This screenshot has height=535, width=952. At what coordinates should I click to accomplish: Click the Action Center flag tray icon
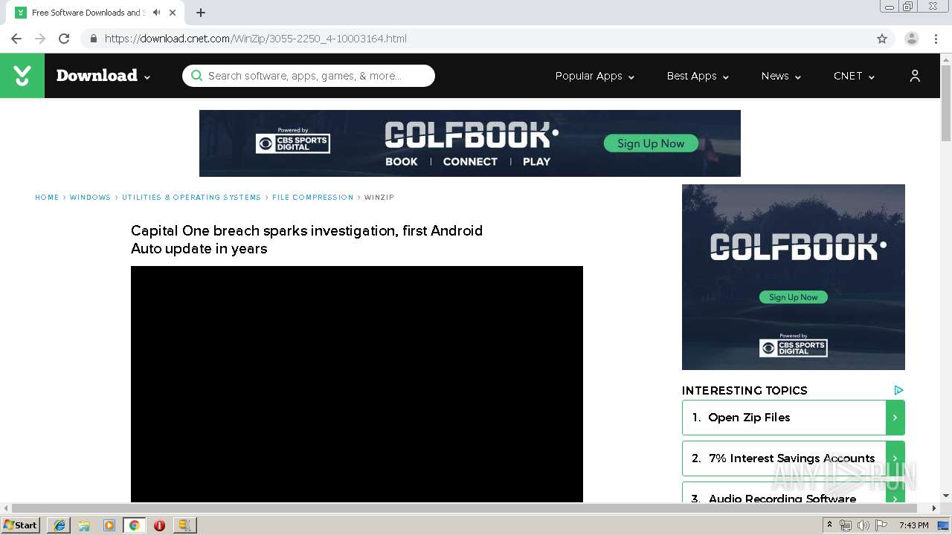click(x=881, y=525)
